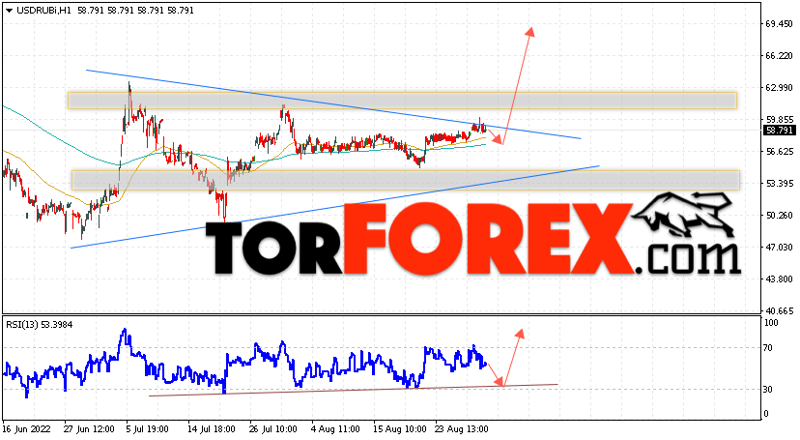Select the 15 Aug 10:00 time label
Screen dimensions: 800x440
(x=399, y=429)
